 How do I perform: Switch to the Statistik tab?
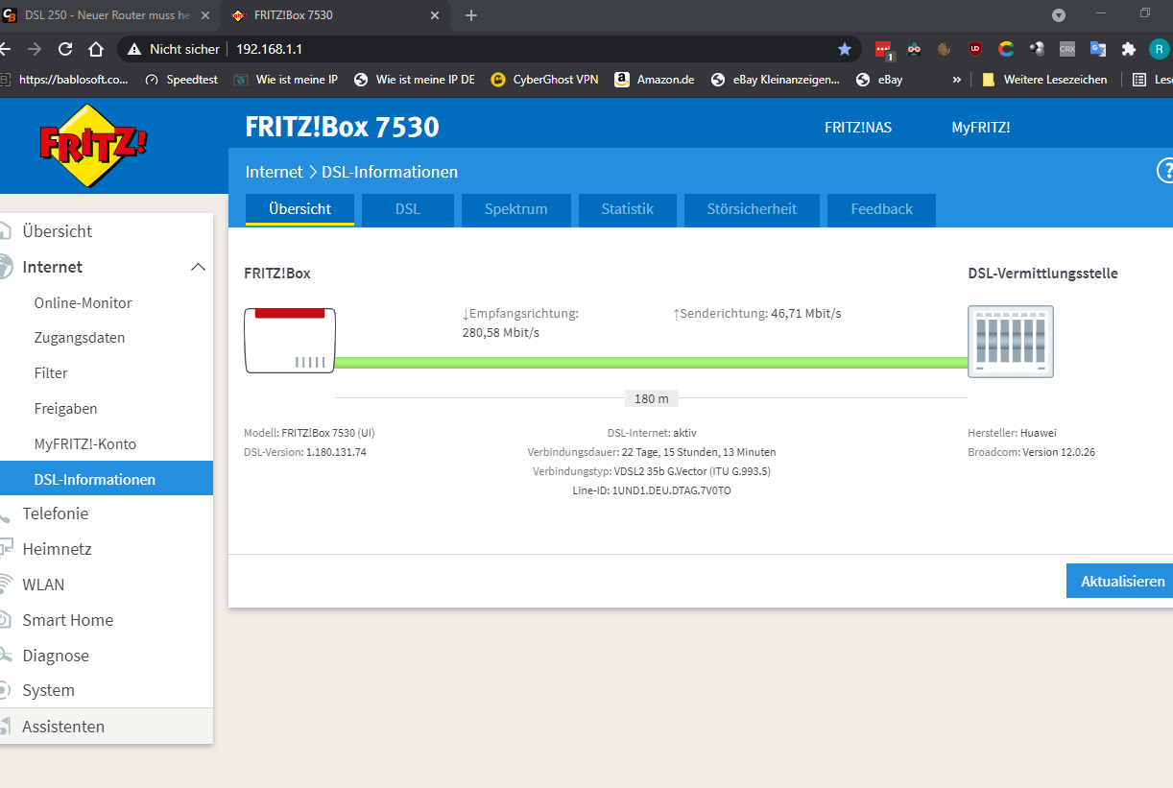628,209
